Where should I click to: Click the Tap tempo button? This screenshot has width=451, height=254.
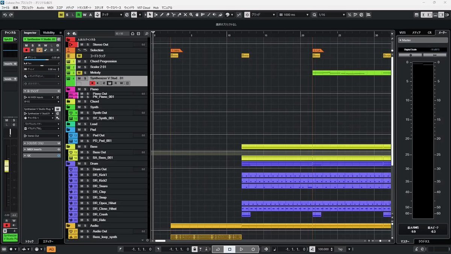click(340, 249)
